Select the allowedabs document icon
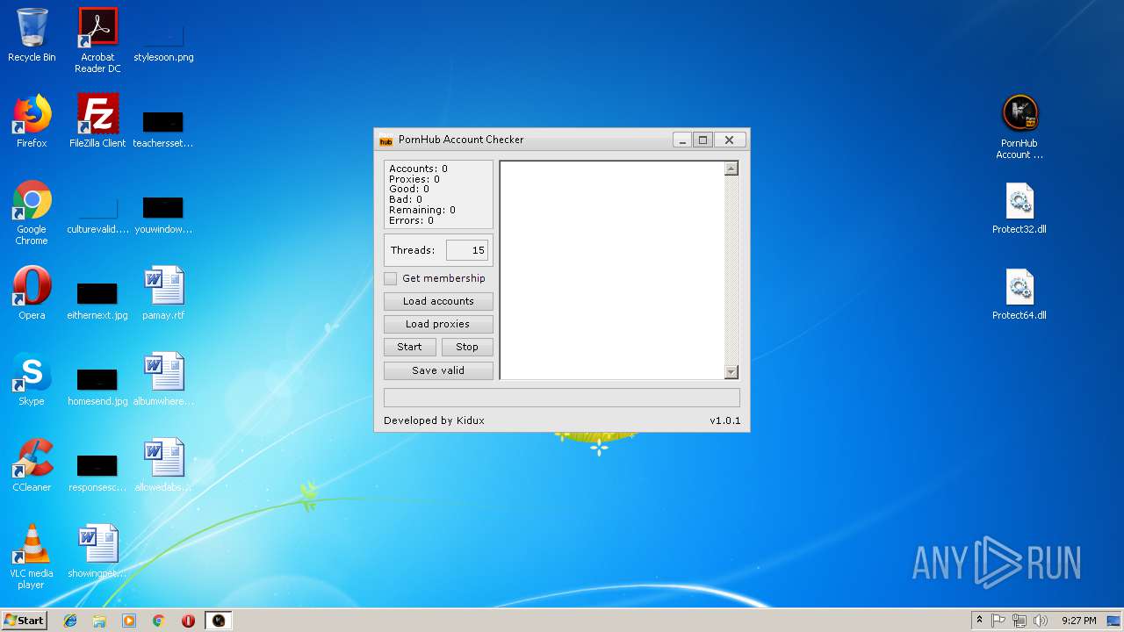1124x632 pixels. [x=163, y=465]
